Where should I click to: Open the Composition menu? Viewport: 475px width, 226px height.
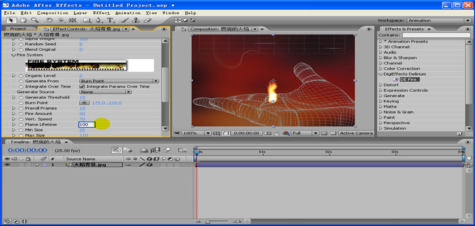pos(53,13)
